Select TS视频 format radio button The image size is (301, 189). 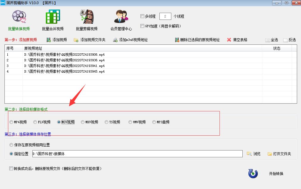[x=106, y=122]
